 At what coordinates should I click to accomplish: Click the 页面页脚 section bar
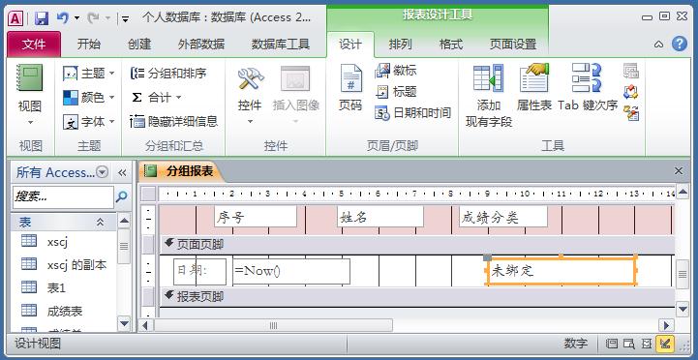coord(417,244)
